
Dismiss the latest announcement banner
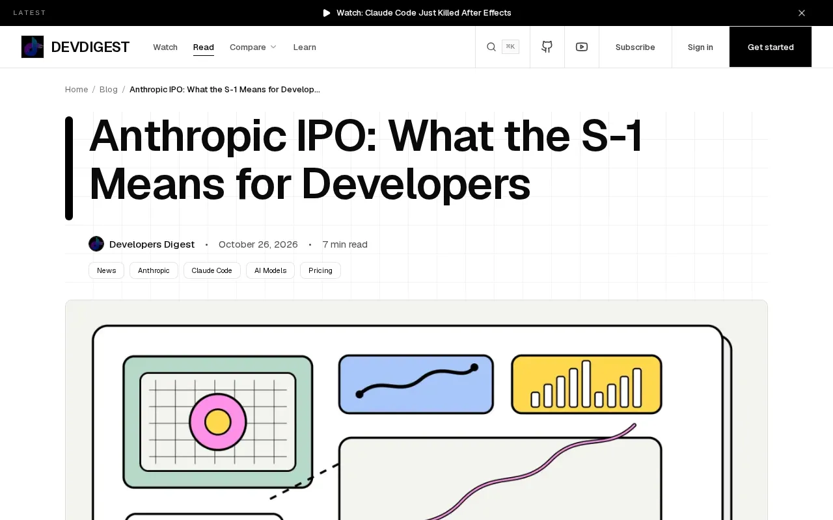802,13
